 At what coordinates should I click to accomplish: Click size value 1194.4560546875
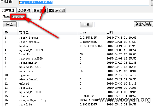(91, 46)
